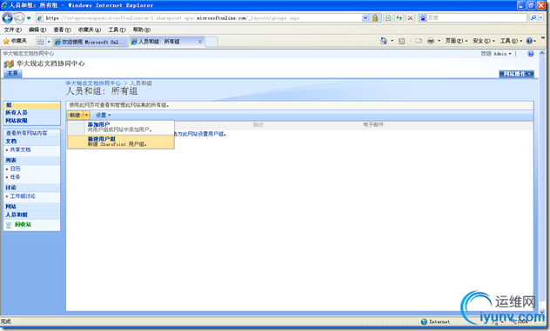Click 人员和组 in quick launch
550x331 pixels.
click(x=17, y=215)
